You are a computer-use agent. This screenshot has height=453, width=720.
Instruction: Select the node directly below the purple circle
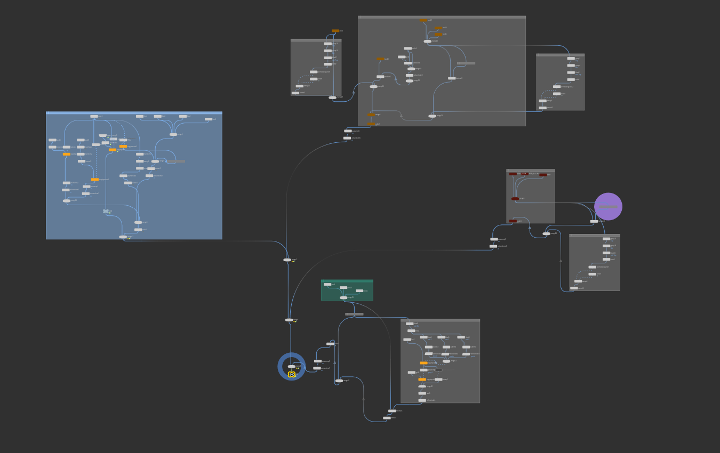pos(594,221)
